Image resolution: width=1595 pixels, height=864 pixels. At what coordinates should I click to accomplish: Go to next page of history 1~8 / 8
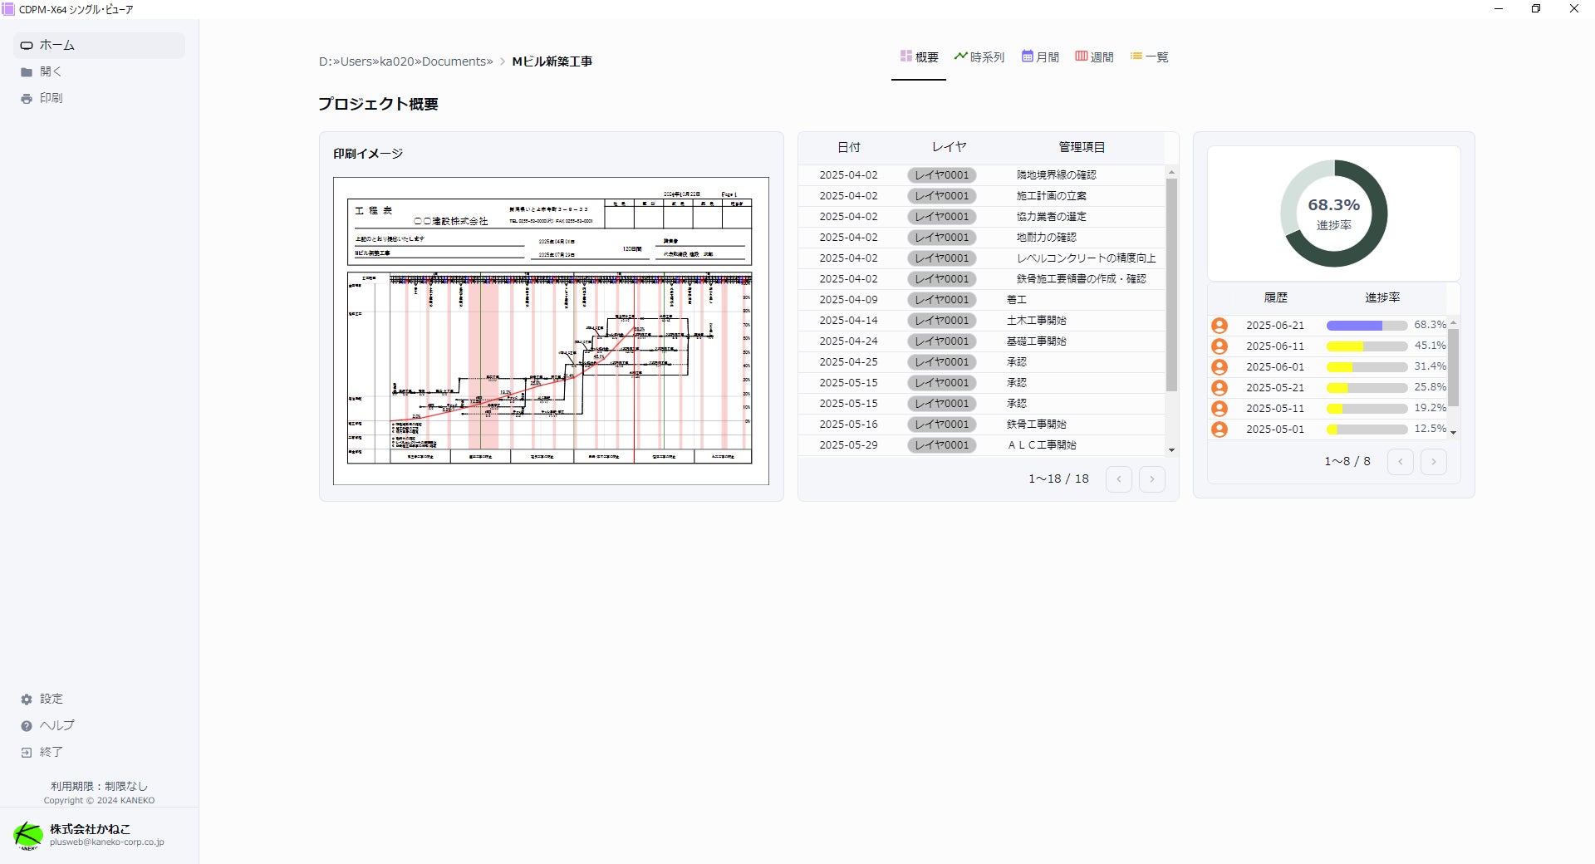click(x=1434, y=462)
